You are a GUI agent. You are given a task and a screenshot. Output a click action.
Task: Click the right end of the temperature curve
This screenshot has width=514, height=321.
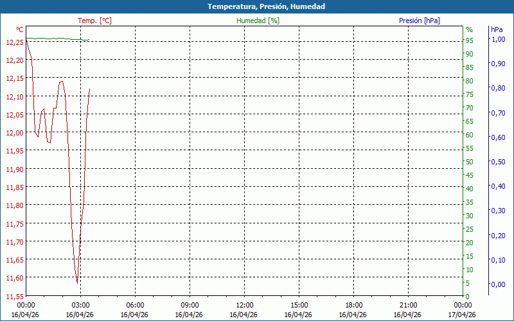pyautogui.click(x=89, y=89)
